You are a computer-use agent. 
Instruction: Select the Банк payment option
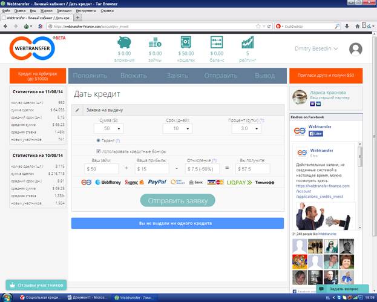(195, 183)
